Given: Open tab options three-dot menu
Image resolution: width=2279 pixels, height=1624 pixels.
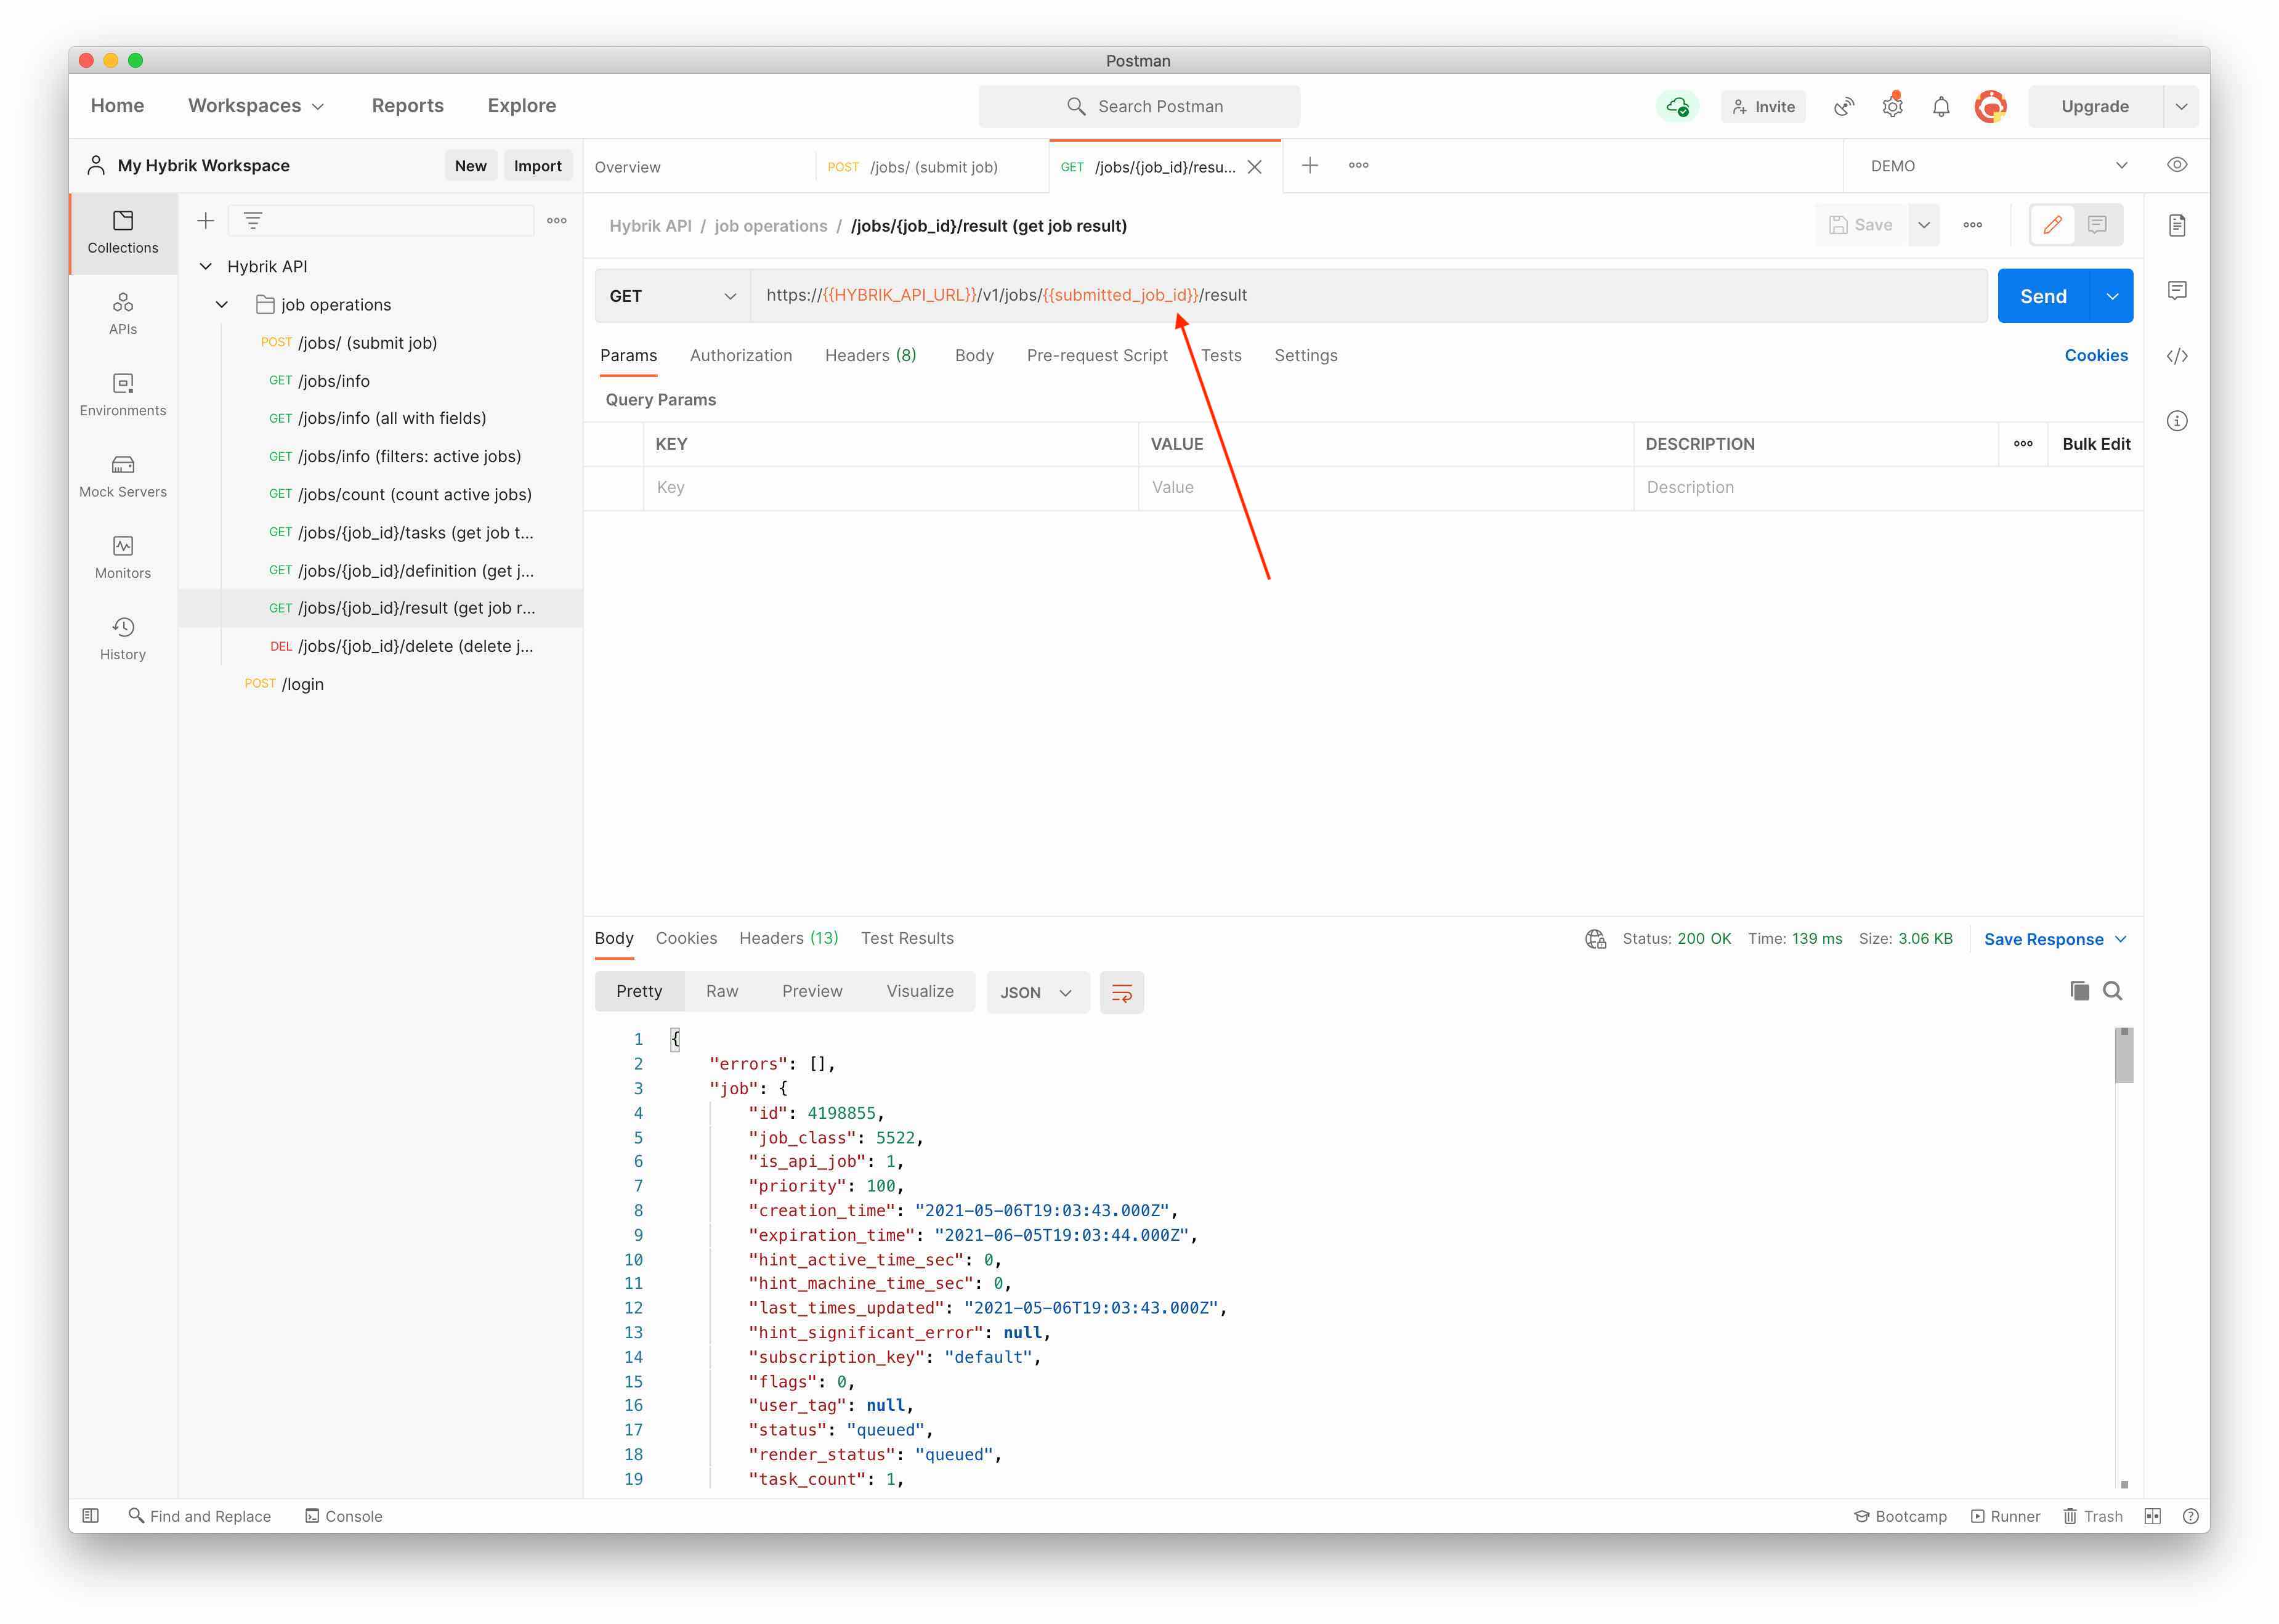Looking at the screenshot, I should [1358, 165].
